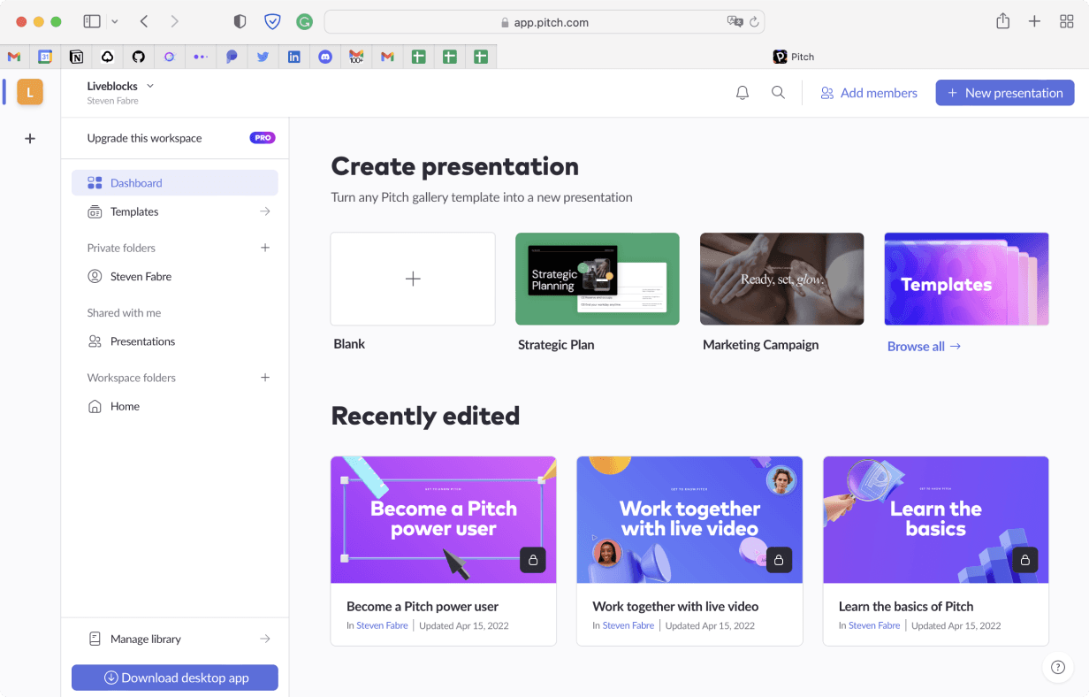The width and height of the screenshot is (1089, 697).
Task: Switch to the Pitch browser tab
Action: tap(793, 56)
